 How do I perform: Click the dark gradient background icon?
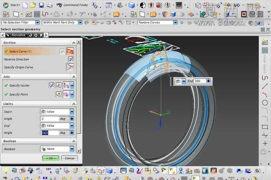click(179, 5)
